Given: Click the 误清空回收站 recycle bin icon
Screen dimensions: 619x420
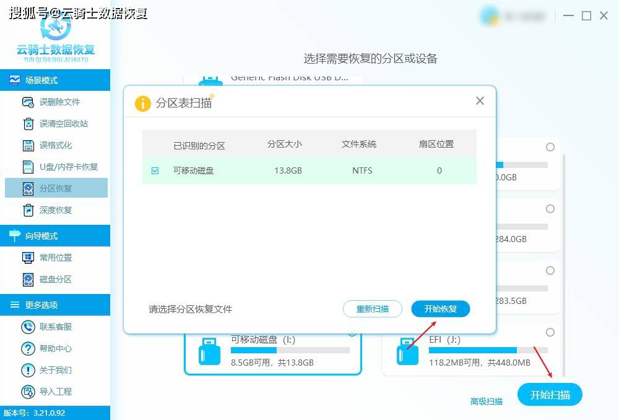Looking at the screenshot, I should pos(28,124).
